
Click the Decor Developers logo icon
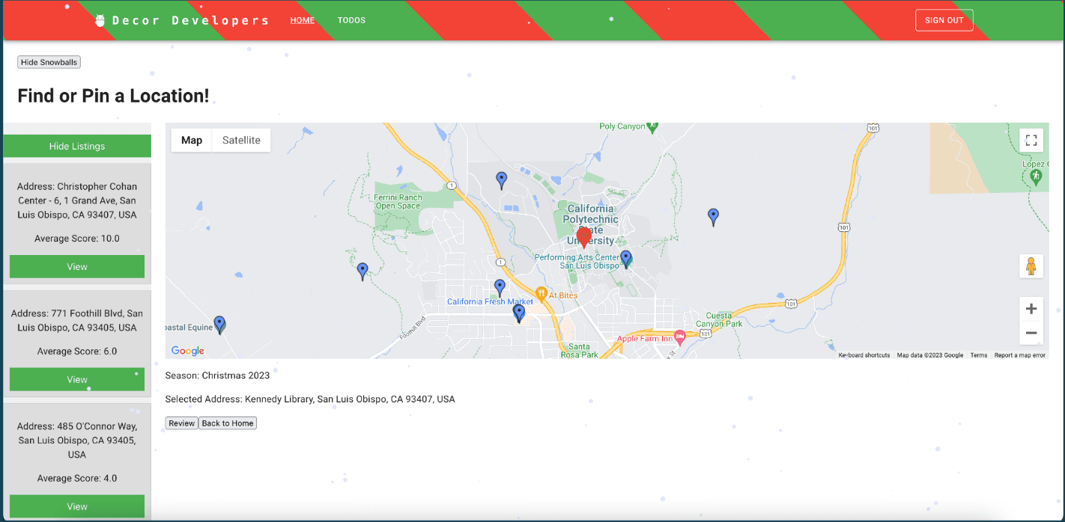(x=100, y=21)
